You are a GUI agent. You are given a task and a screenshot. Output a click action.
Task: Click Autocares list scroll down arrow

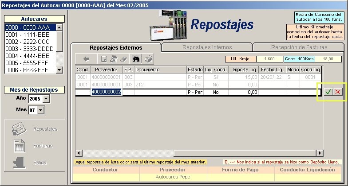coord(59,70)
